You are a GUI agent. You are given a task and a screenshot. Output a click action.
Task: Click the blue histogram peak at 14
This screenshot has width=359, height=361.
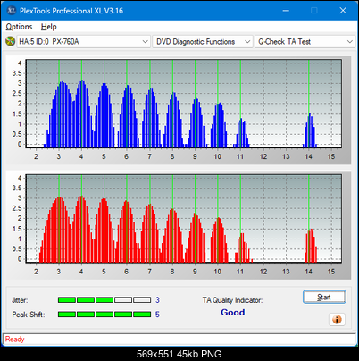point(310,130)
